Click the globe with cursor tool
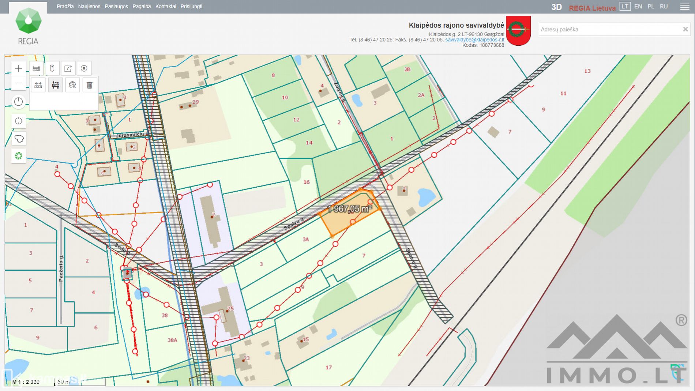This screenshot has width=695, height=391. pyautogui.click(x=72, y=85)
